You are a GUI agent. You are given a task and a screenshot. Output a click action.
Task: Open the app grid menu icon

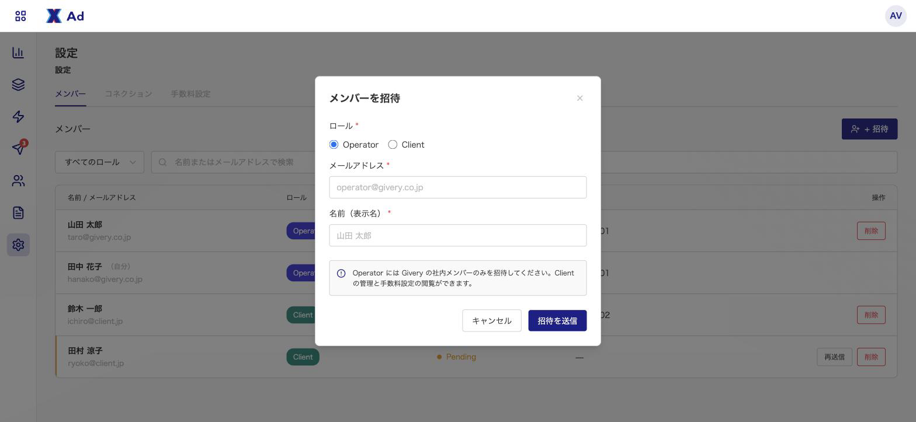coord(20,16)
